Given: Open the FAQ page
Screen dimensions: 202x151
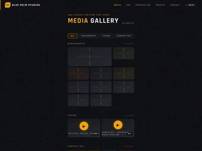Looking at the screenshot, I should pos(128,5).
